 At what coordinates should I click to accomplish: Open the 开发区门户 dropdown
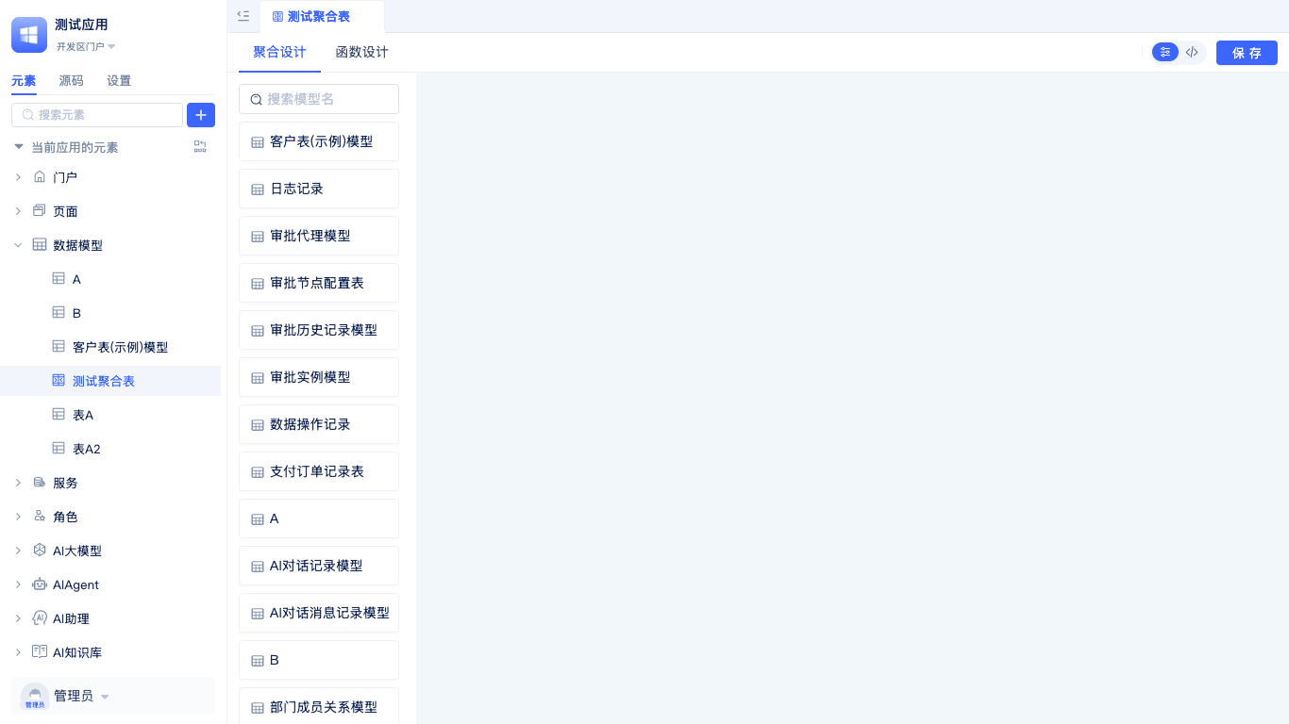[85, 46]
